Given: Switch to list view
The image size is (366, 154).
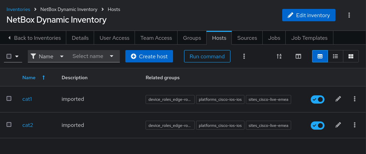Looking at the screenshot, I should point(335,56).
